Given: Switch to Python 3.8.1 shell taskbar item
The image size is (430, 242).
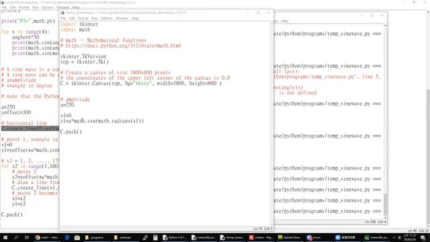Looking at the screenshot, I should (175, 237).
